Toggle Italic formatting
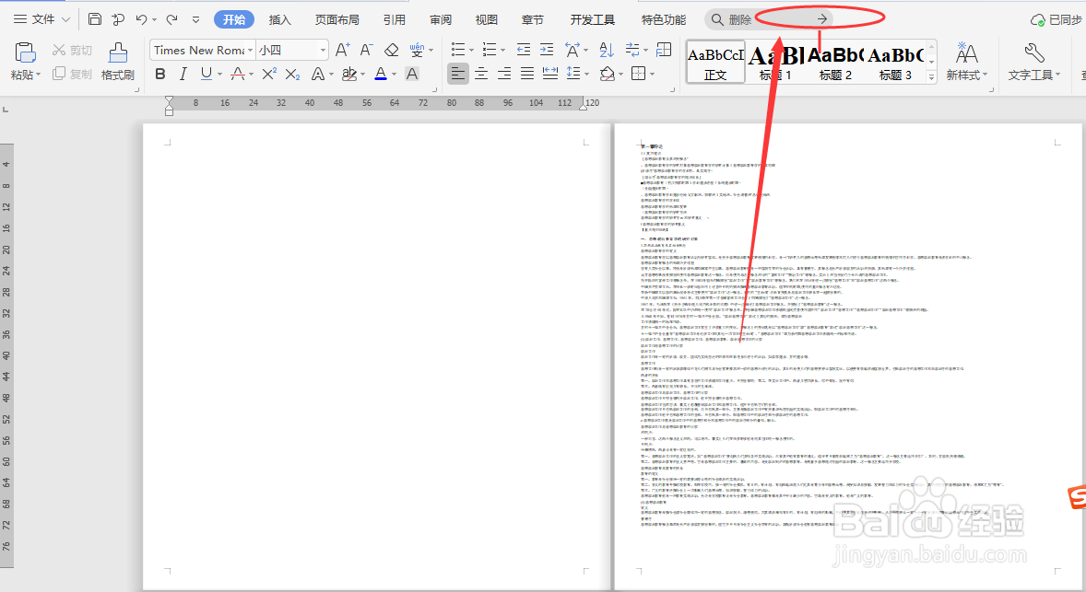This screenshot has height=592, width=1086. pyautogui.click(x=183, y=74)
